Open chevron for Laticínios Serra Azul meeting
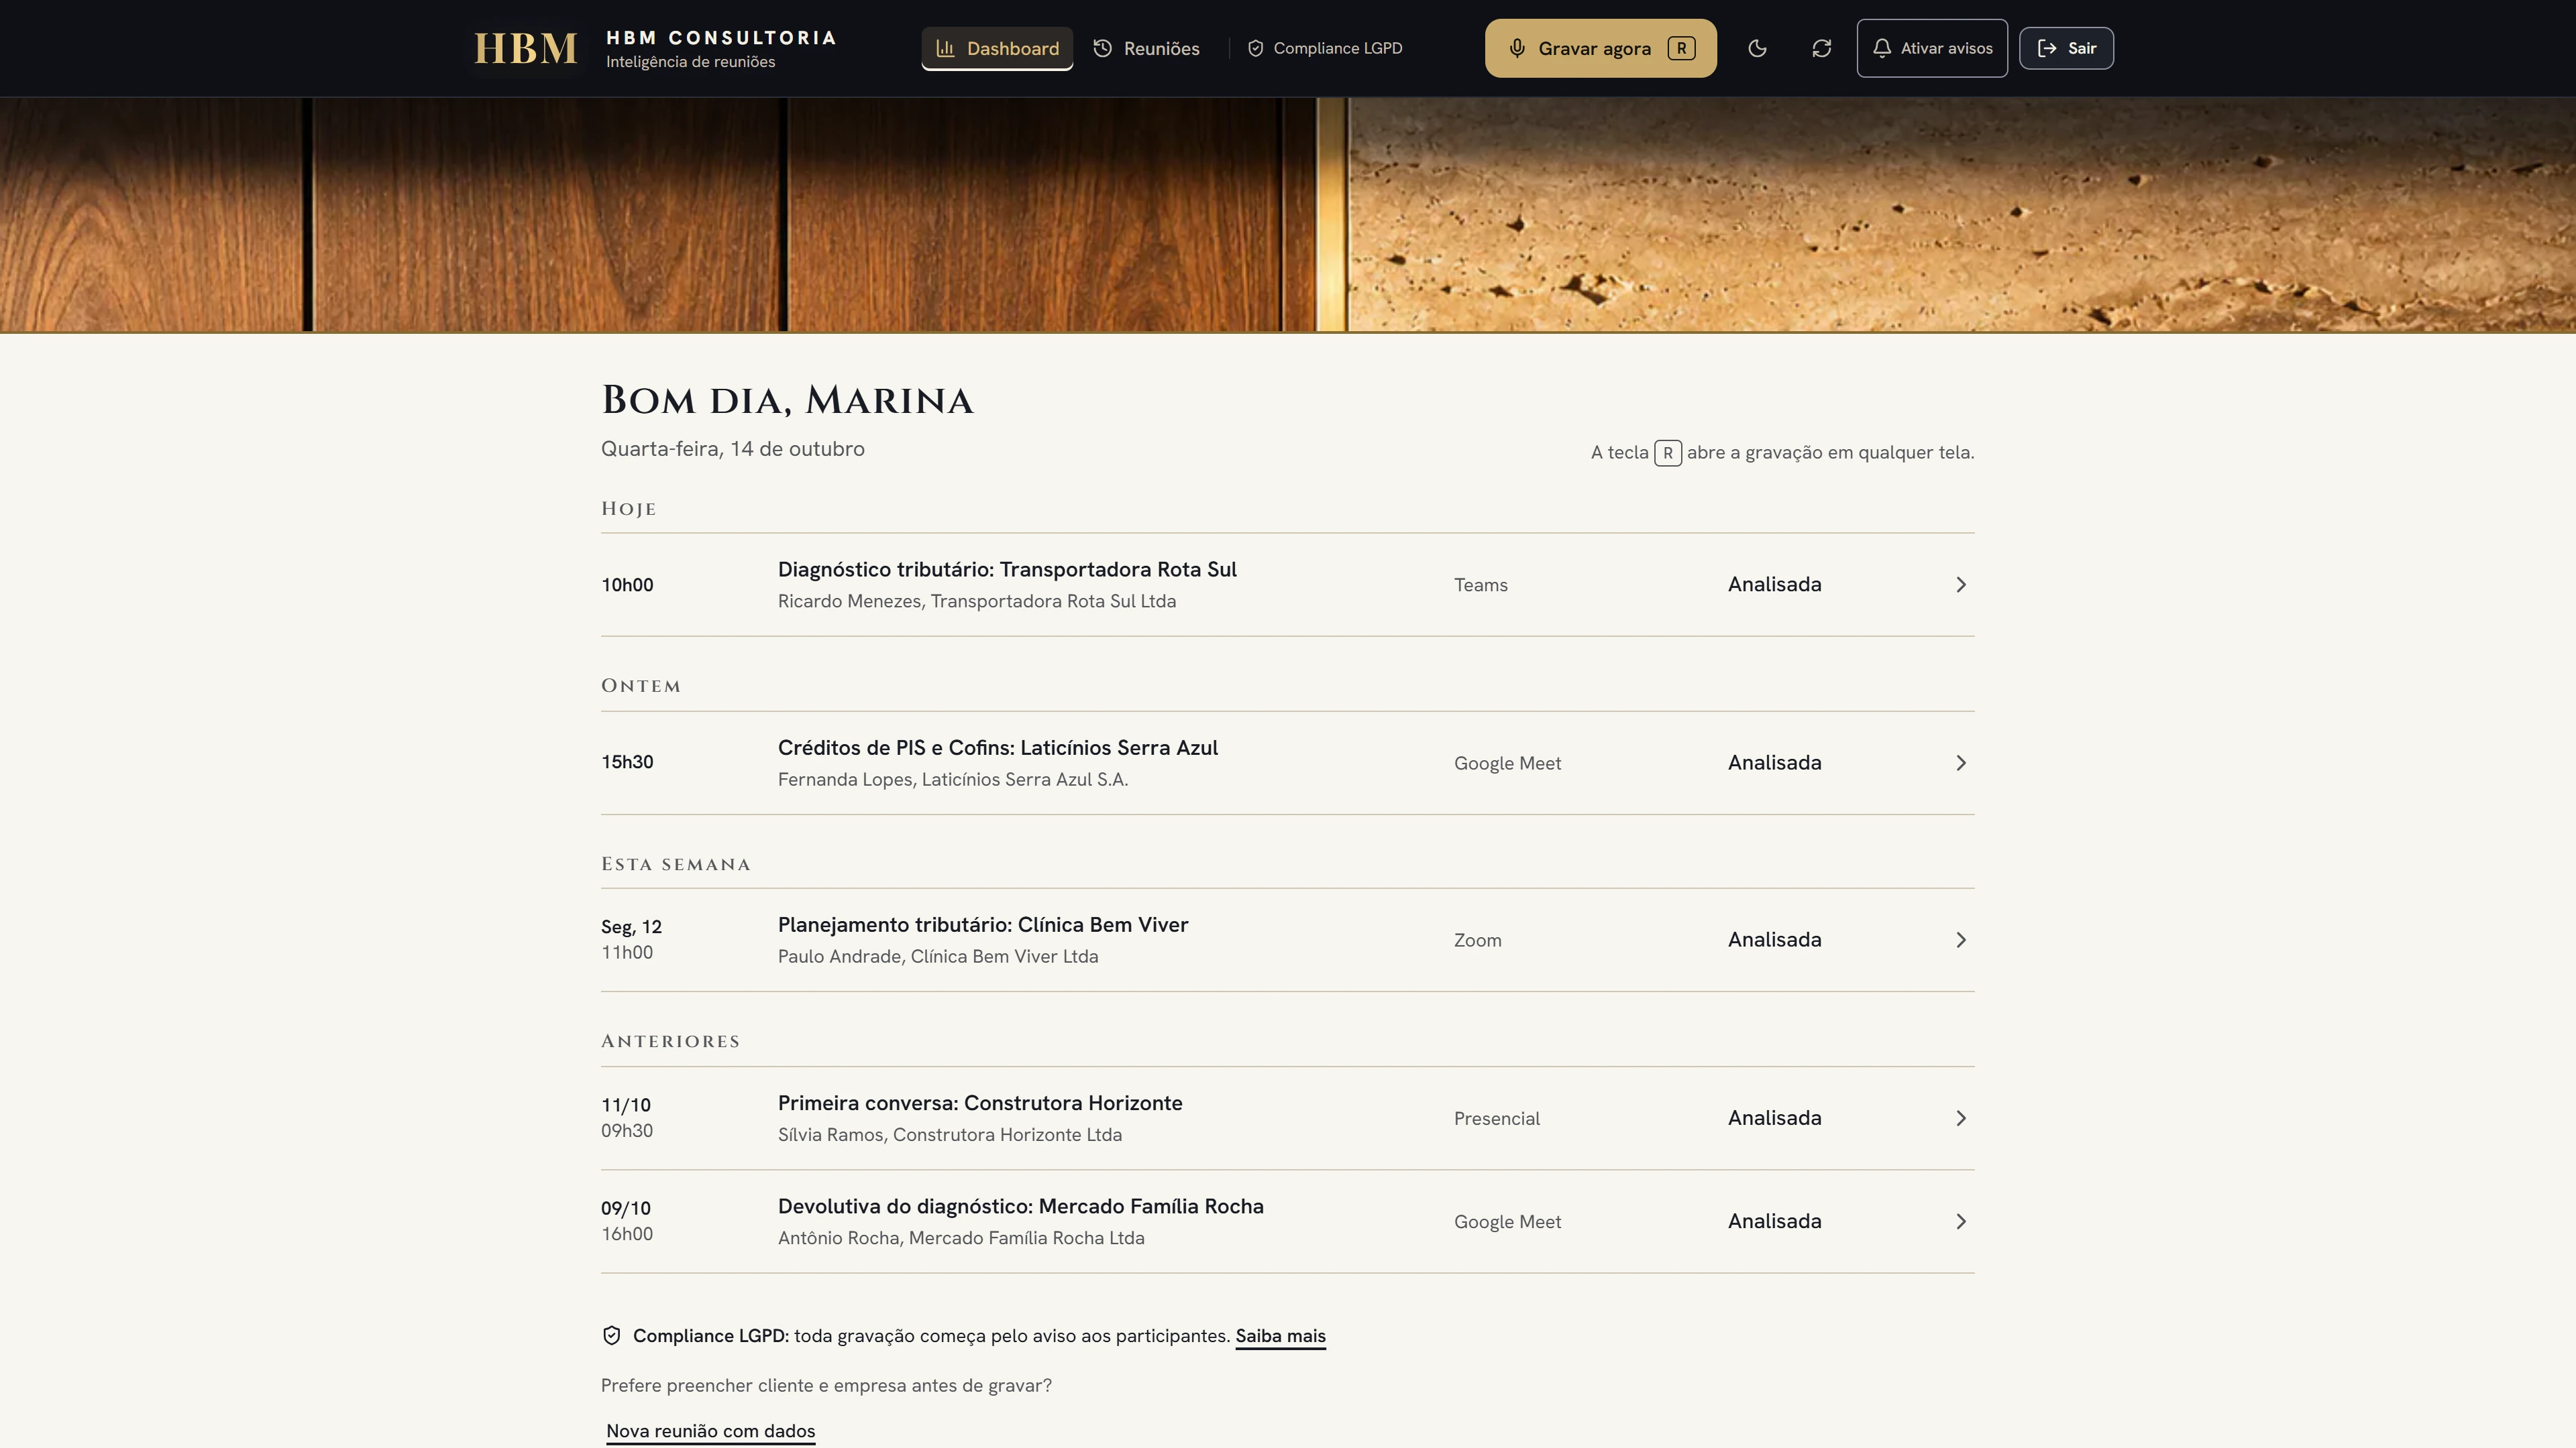 (x=1960, y=764)
